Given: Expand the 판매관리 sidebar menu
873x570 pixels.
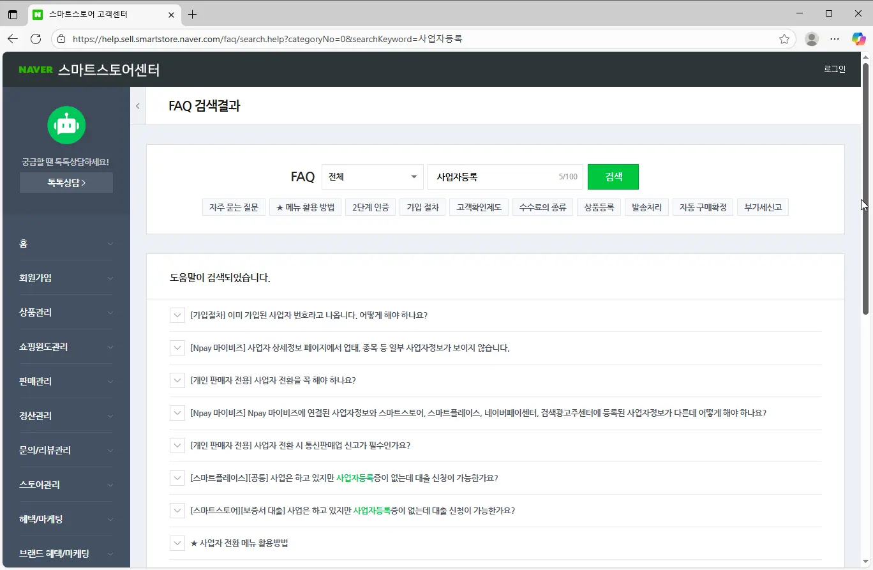Looking at the screenshot, I should pos(66,382).
